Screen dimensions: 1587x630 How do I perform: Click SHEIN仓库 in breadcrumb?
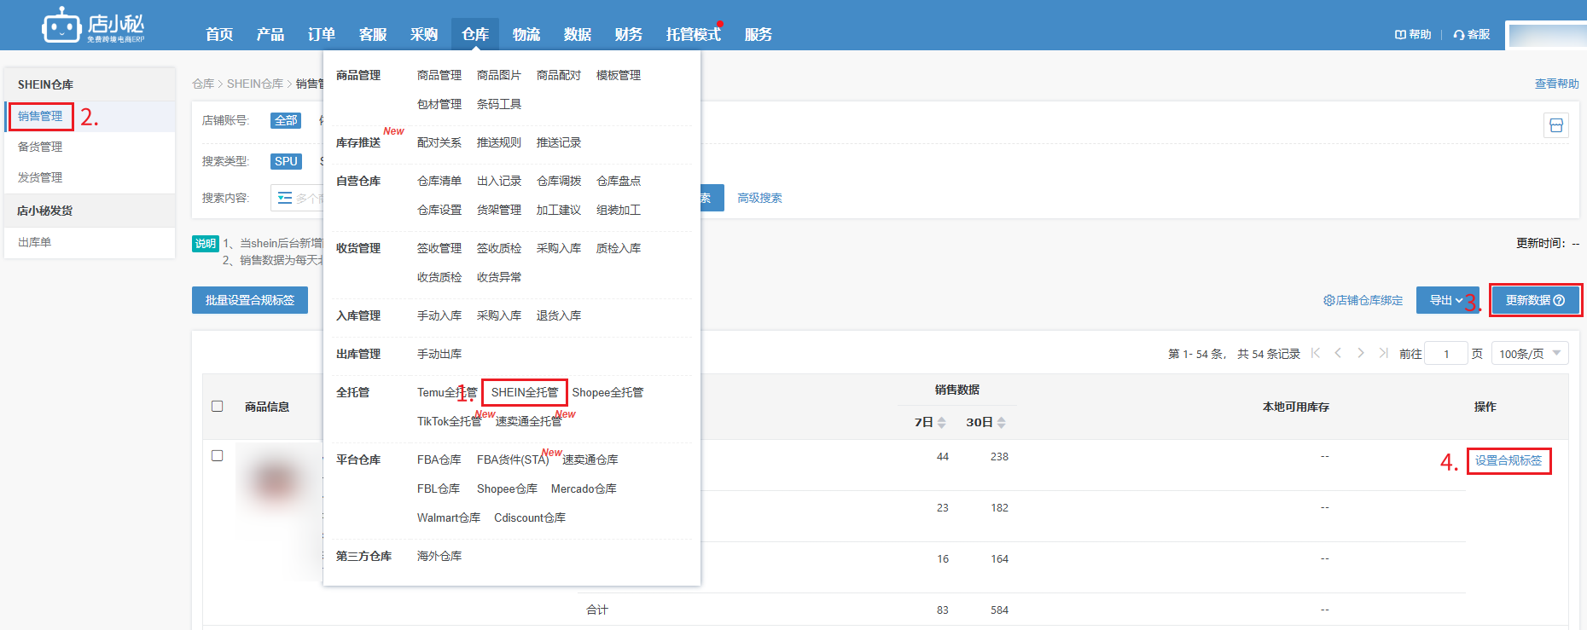coord(255,84)
